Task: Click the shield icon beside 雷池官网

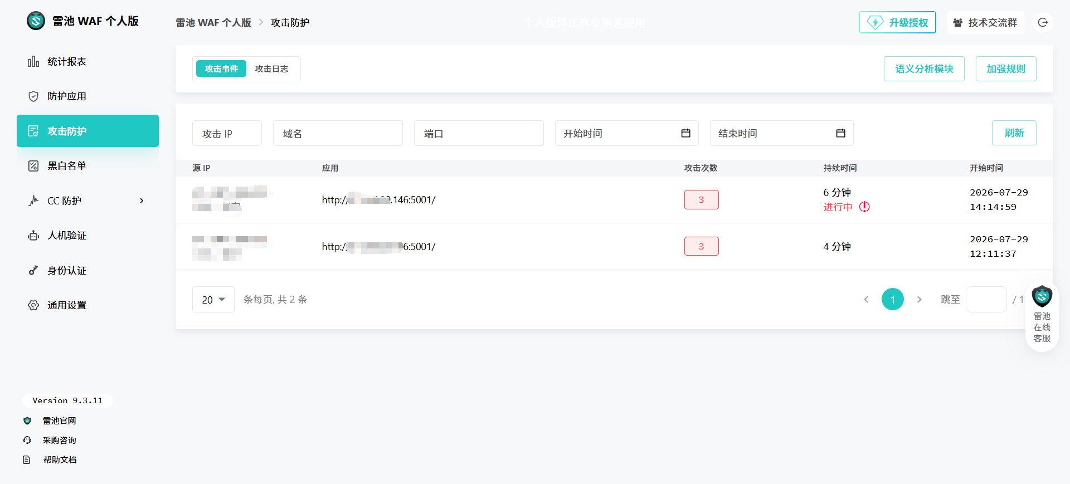Action: tap(27, 421)
